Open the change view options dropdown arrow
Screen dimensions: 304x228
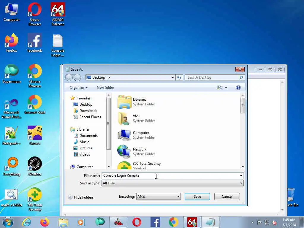226,88
